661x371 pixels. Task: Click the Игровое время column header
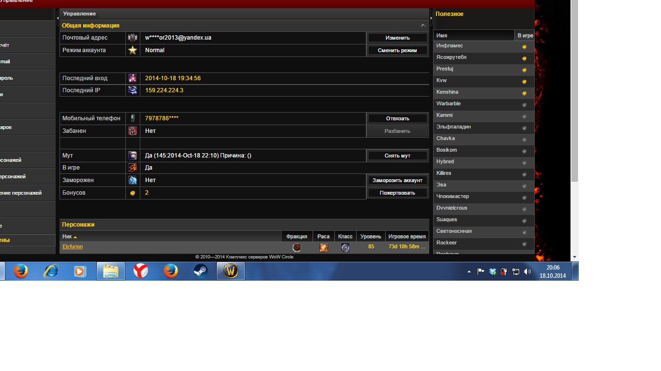pos(407,236)
